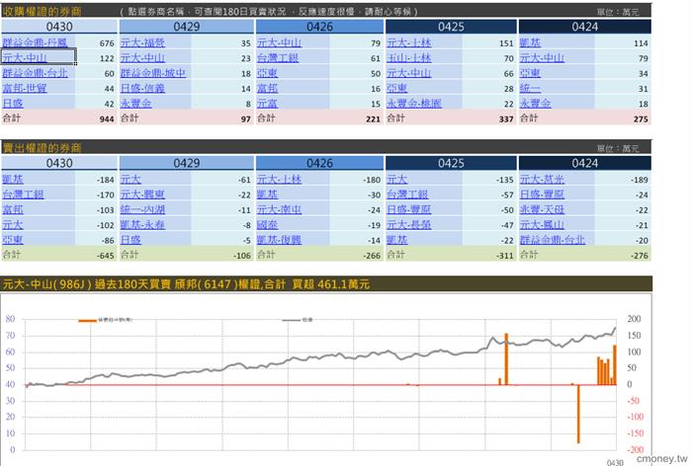Open seller 日盛 link valued -5

click(131, 239)
